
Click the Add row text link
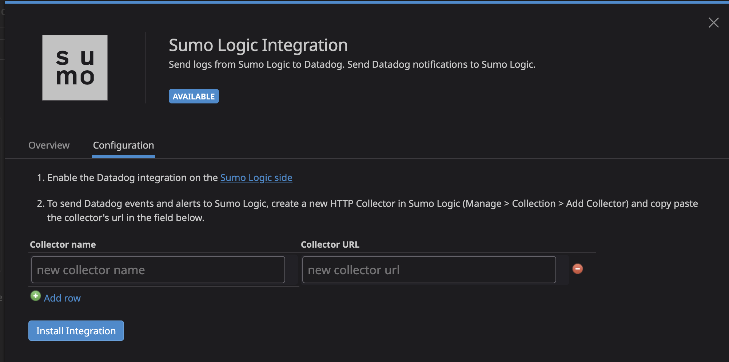point(62,298)
